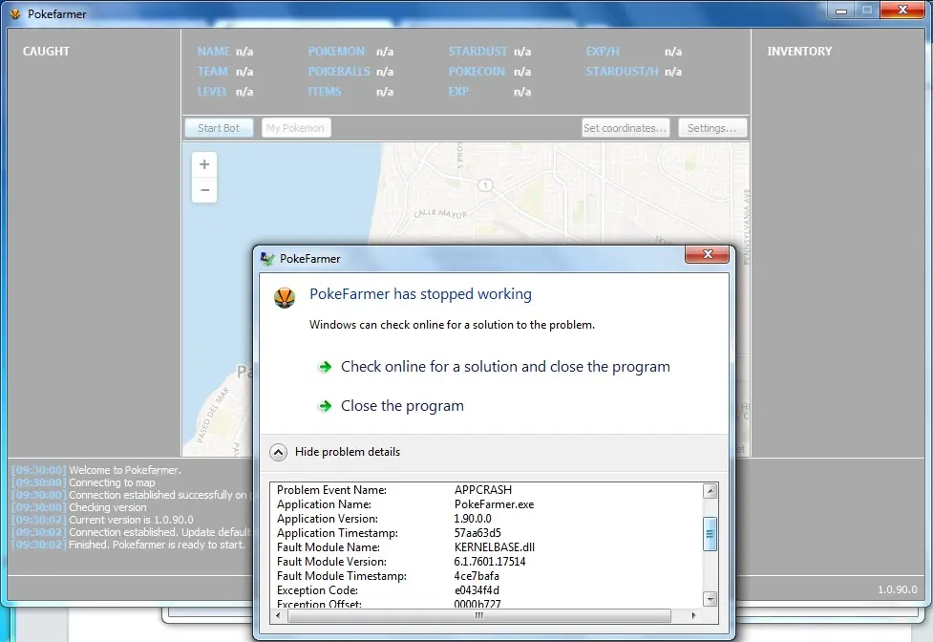Click the Application Version value 1.90.0.0
The image size is (933, 642).
[473, 518]
